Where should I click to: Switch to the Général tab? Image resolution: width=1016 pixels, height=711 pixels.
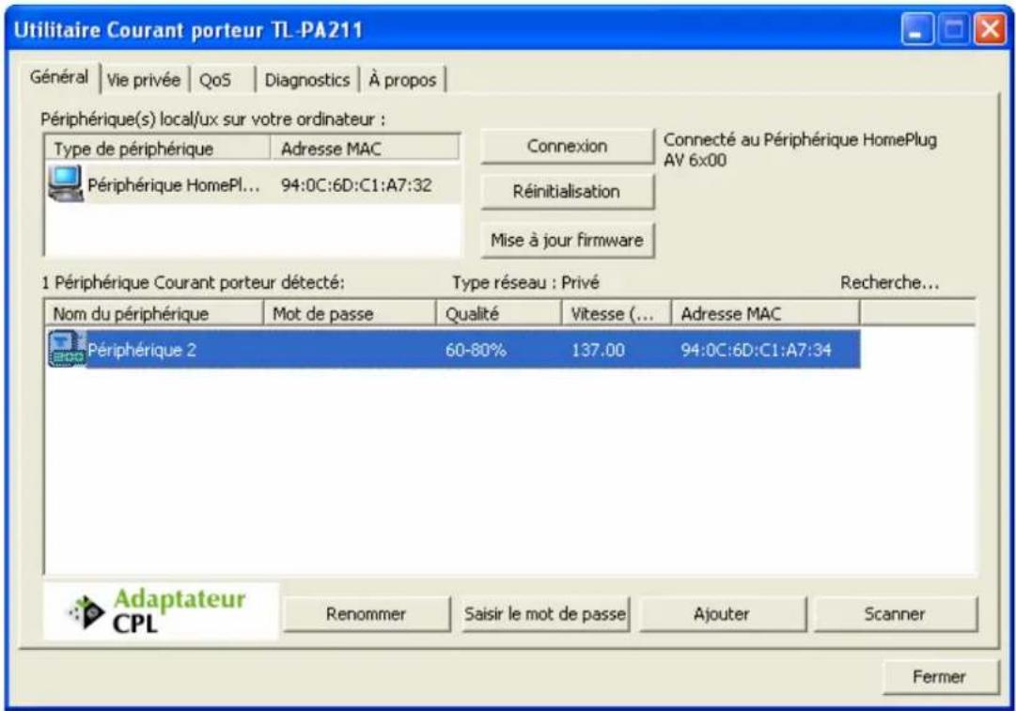[x=59, y=77]
